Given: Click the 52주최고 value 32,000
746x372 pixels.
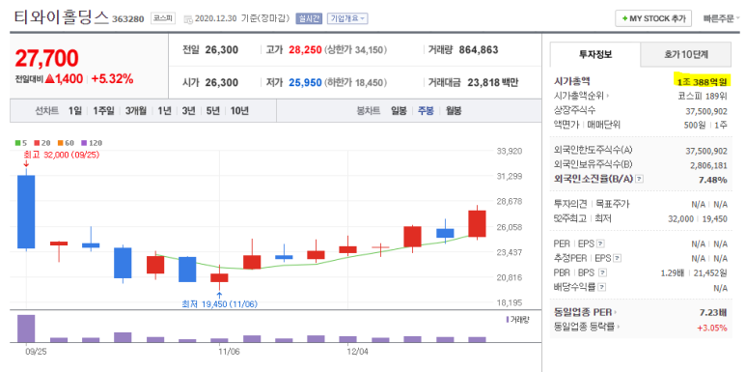Looking at the screenshot, I should (x=680, y=218).
